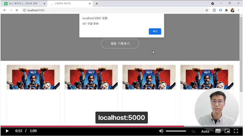The image size is (243, 136).
Task: Enter fullscreen video mode
Action: [x=236, y=131]
